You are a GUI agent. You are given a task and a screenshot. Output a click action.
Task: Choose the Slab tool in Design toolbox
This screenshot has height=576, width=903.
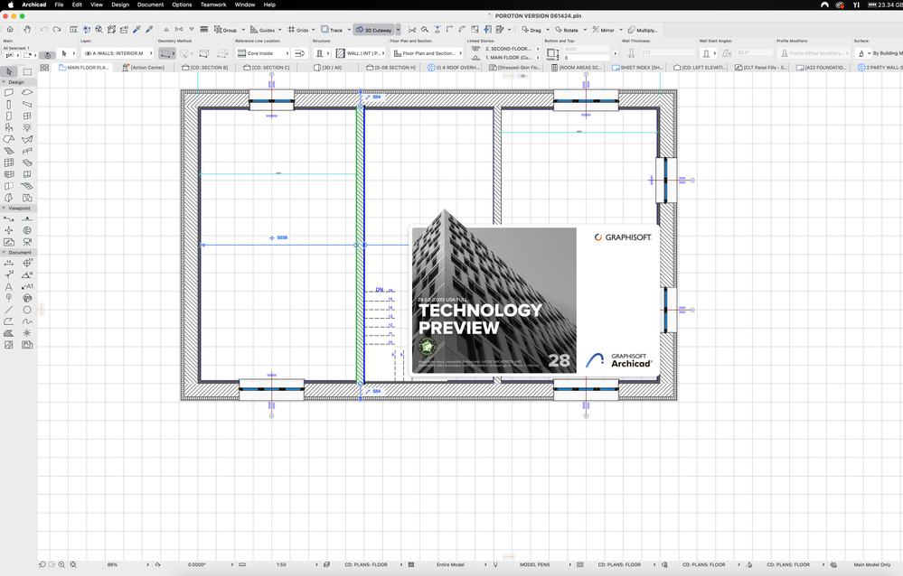point(27,93)
